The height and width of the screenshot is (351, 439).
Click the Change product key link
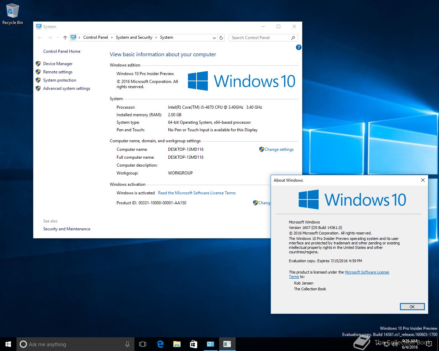[x=264, y=203]
